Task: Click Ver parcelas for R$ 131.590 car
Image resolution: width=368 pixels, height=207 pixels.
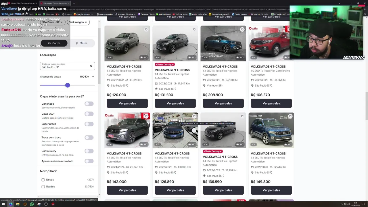Action: (175, 103)
